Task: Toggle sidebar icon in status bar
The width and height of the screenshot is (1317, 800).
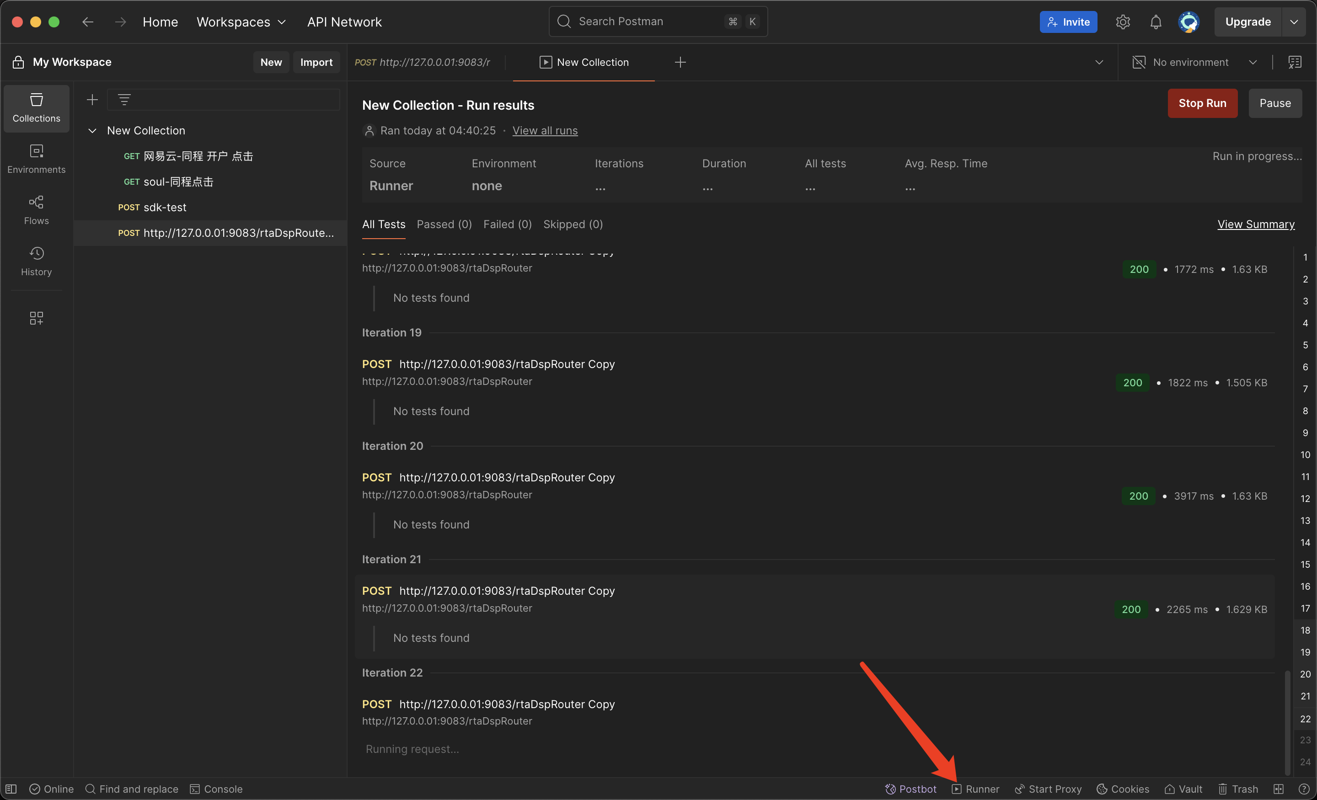Action: coord(11,789)
